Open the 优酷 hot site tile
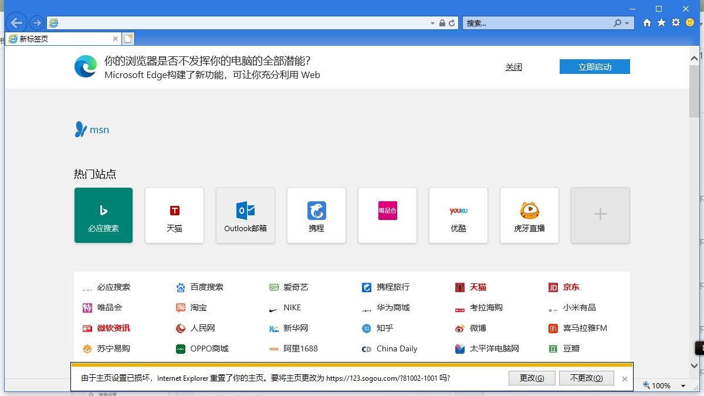The width and height of the screenshot is (704, 396). click(x=458, y=215)
